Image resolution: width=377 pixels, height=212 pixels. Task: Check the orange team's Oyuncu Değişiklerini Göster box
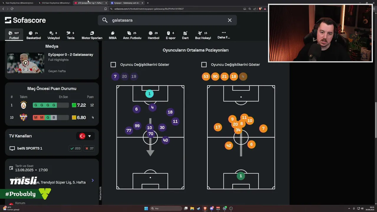[x=204, y=64]
